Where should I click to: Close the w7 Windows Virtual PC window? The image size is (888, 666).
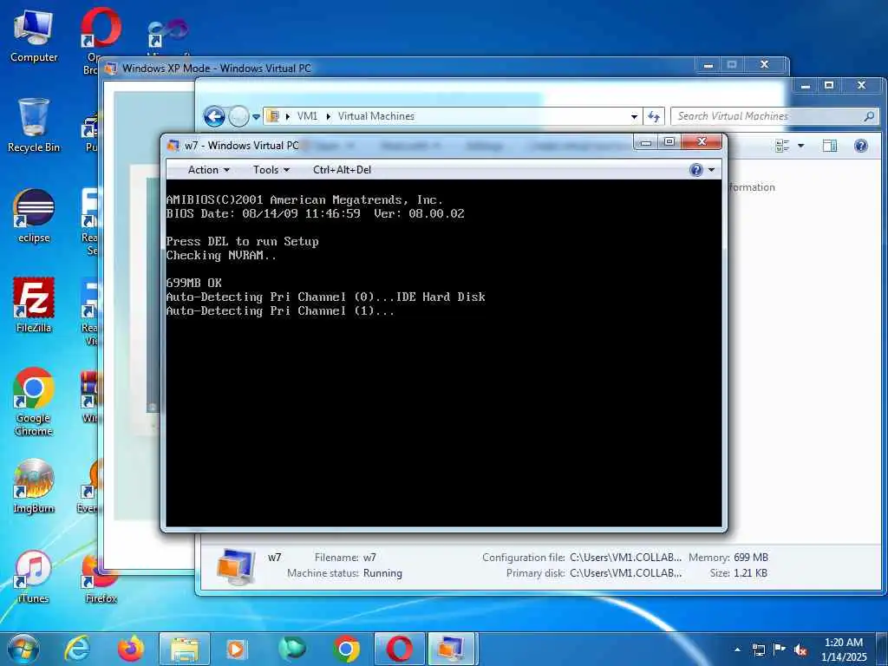point(702,142)
